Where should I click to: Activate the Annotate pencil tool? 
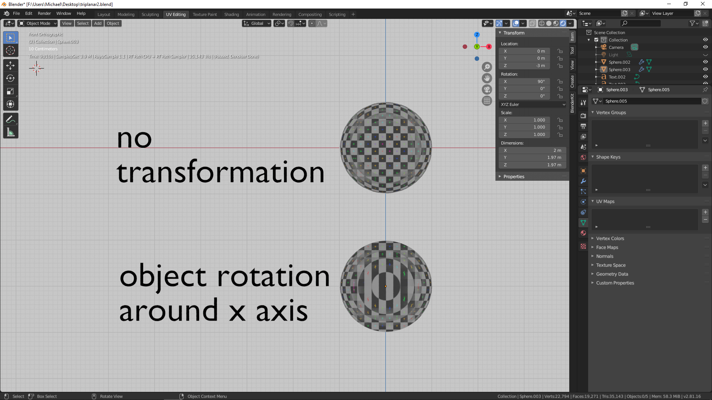click(x=10, y=119)
